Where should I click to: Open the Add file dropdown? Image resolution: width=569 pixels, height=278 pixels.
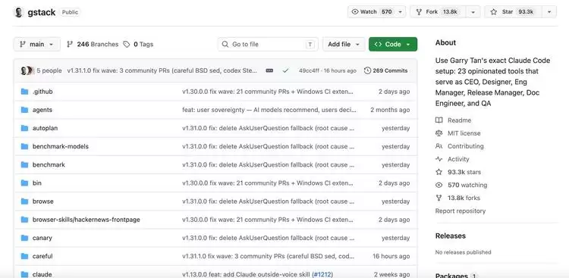344,44
